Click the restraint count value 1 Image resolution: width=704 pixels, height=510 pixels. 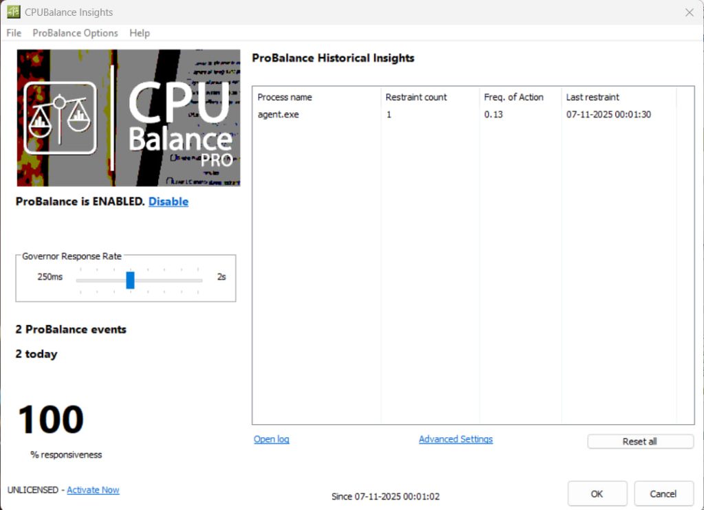click(389, 115)
